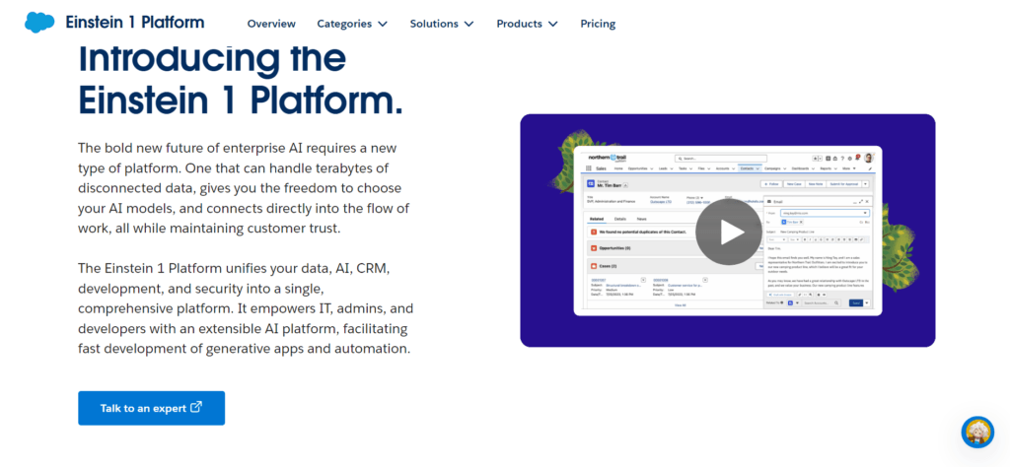Go to the Overview nav item
Screen dimensions: 1010x467
click(x=271, y=24)
